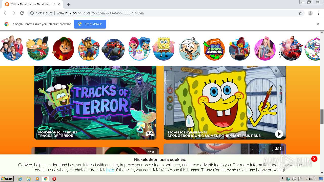Open a new tab with plus button
Viewport: 324px width, 182px height.
[x=68, y=4]
